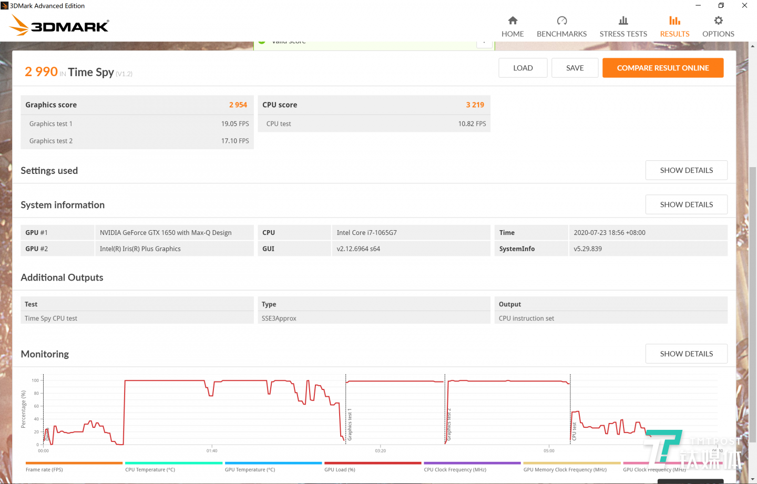This screenshot has width=757, height=484.
Task: Click the scrollbar up arrow
Action: coord(752,46)
